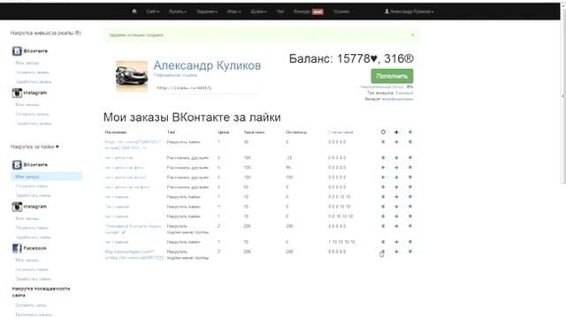Screen dimensions: 566x318
Task: Delete the last order in the table
Action: (410, 252)
